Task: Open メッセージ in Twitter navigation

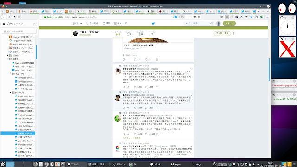Action: pyautogui.click(x=121, y=23)
